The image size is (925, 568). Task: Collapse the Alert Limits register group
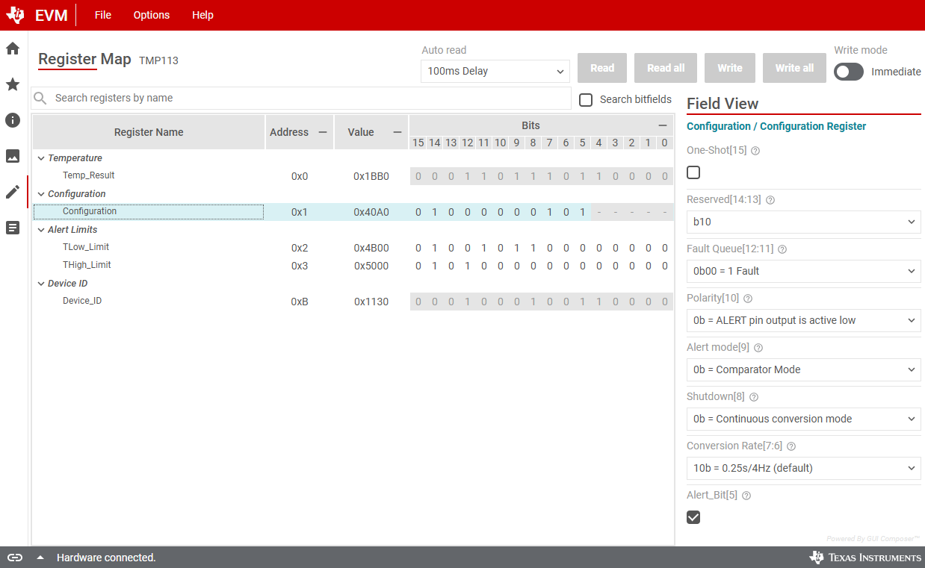coord(41,230)
